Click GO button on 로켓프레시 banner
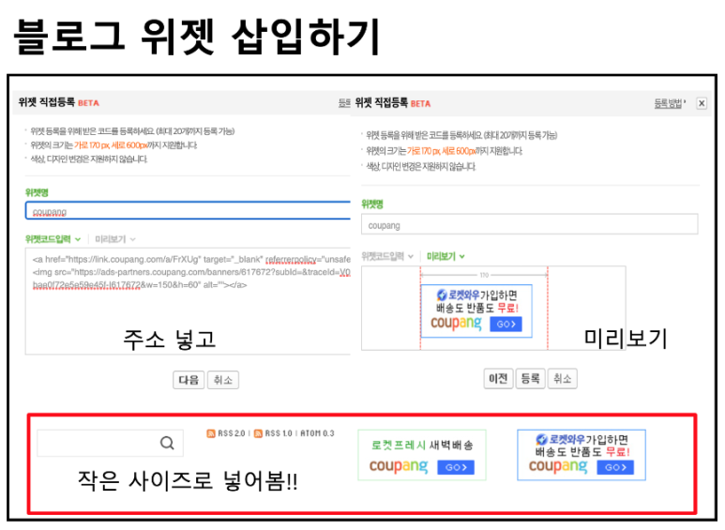725x530 pixels. coord(456,467)
